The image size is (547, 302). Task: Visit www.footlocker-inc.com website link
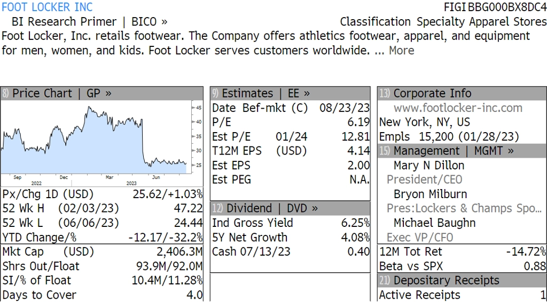pos(458,108)
